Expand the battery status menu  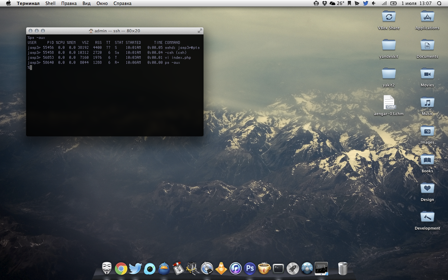[394, 3]
